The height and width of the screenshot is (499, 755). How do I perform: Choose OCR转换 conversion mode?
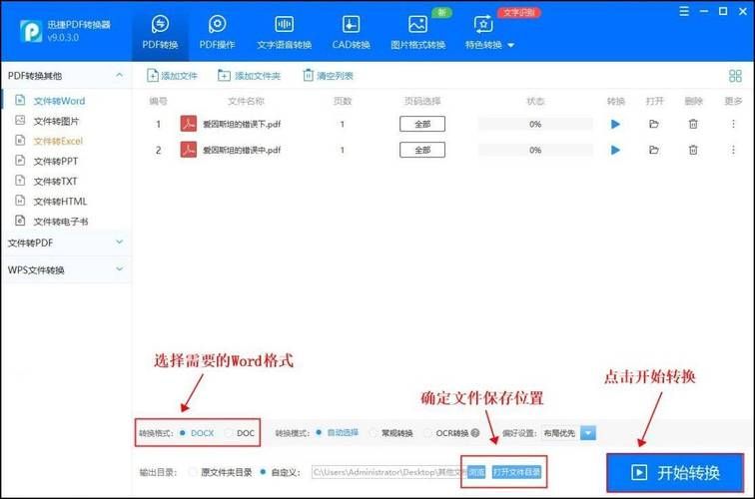[x=428, y=433]
